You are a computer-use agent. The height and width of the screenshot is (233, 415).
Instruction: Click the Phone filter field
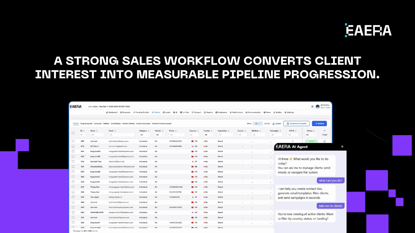177,135
